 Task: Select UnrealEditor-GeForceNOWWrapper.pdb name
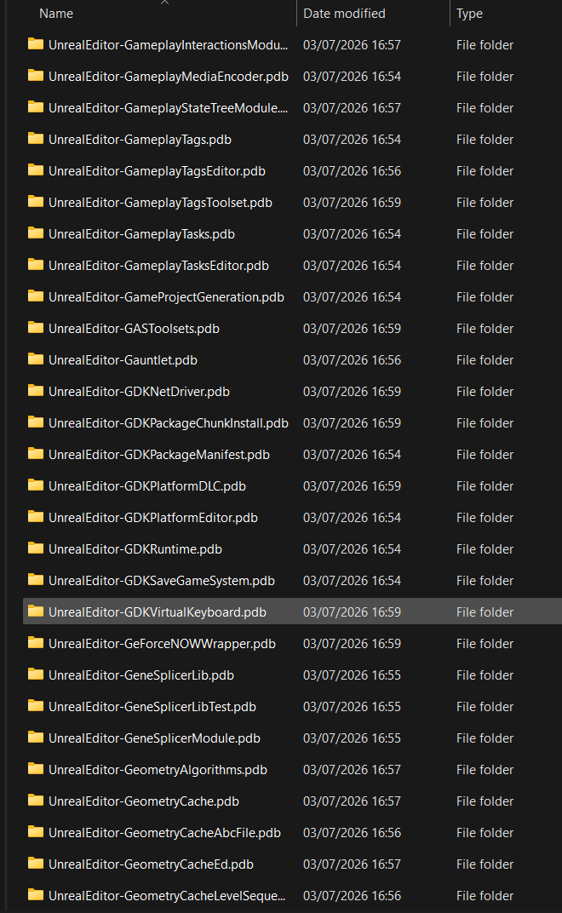162,642
